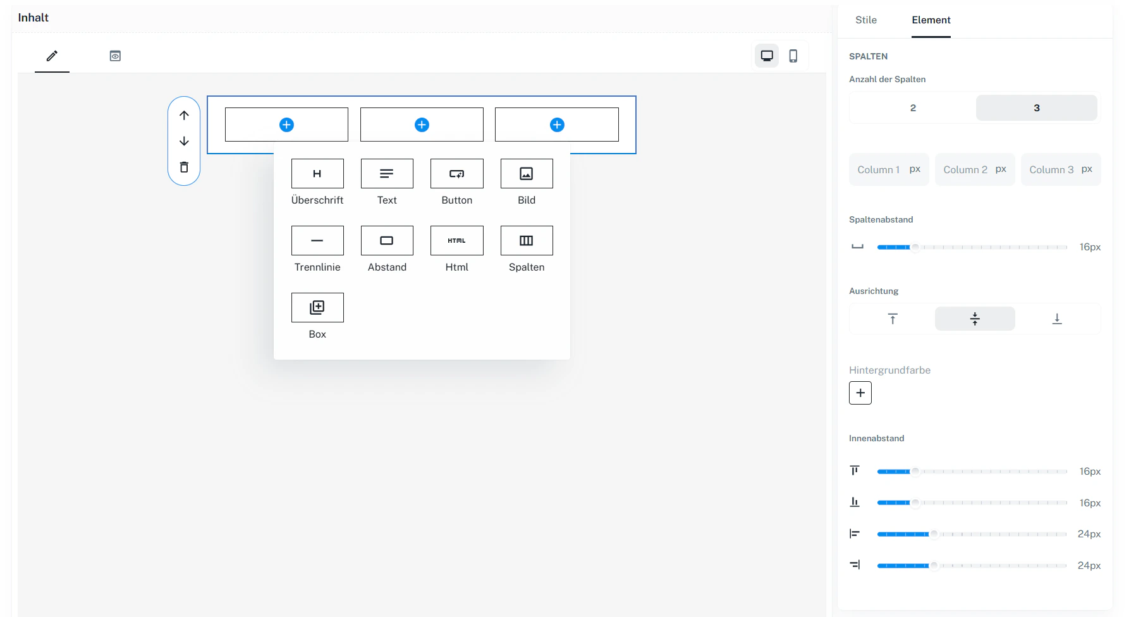Insert a Bild image block

tap(527, 174)
